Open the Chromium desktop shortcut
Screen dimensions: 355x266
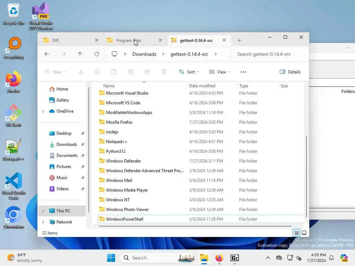pyautogui.click(x=14, y=218)
